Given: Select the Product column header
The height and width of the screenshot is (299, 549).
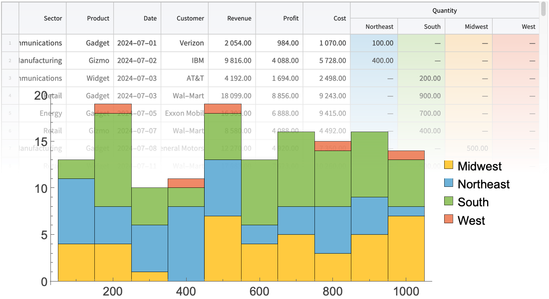Looking at the screenshot, I should (90, 18).
